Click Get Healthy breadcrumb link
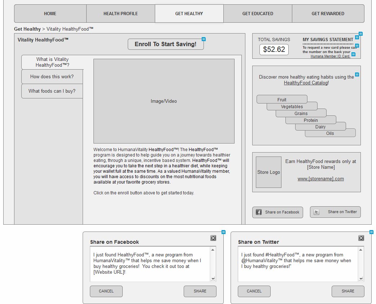This screenshot has width=376, height=304. (27, 29)
